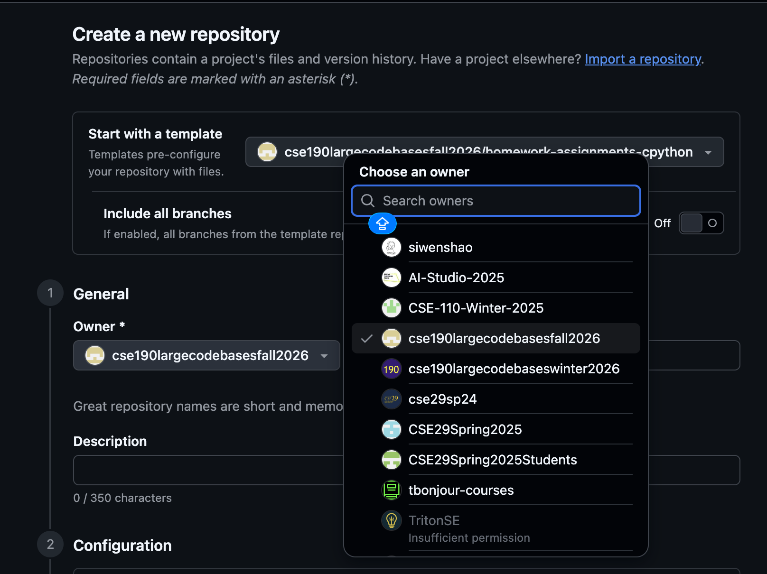Viewport: 767px width, 574px height.
Task: Click the siwenshao avatar icon
Action: 391,248
